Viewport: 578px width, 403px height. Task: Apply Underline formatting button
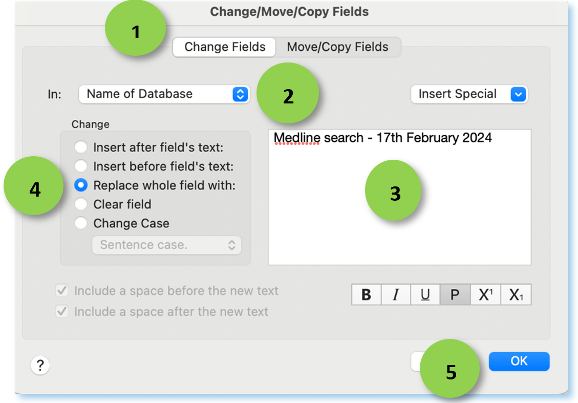425,295
